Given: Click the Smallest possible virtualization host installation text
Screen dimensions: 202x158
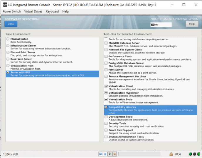Looking at the screenshot, I should click(136, 96).
